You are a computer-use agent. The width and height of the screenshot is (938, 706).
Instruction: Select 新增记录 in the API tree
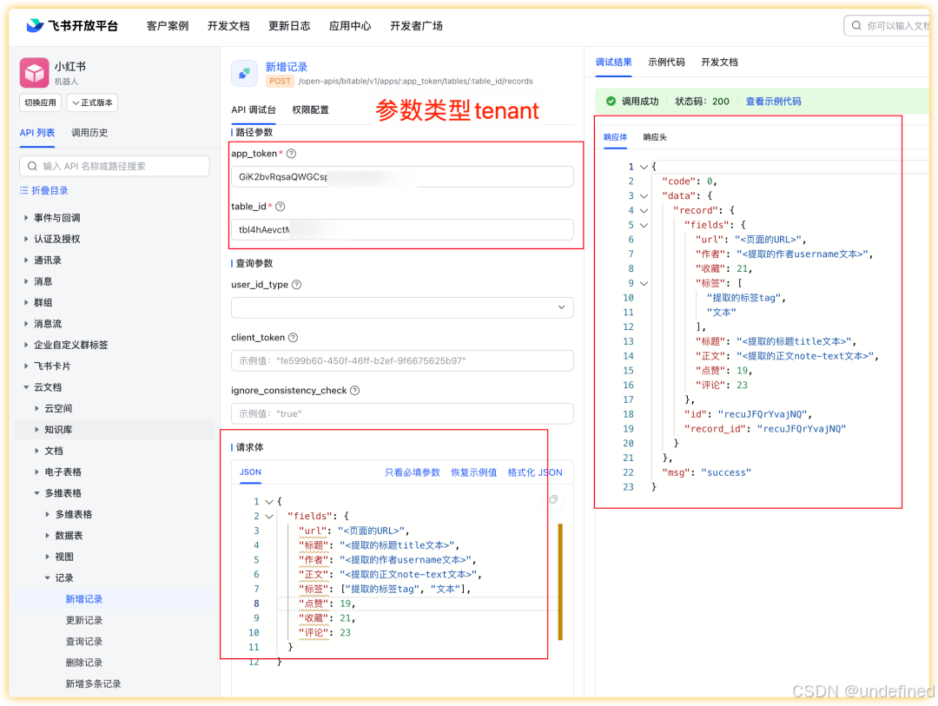(84, 599)
